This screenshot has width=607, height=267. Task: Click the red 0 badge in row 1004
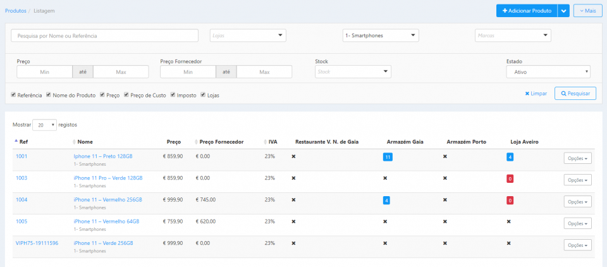click(x=510, y=201)
